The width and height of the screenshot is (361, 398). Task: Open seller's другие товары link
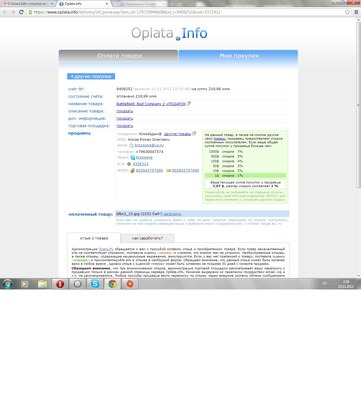(x=178, y=134)
